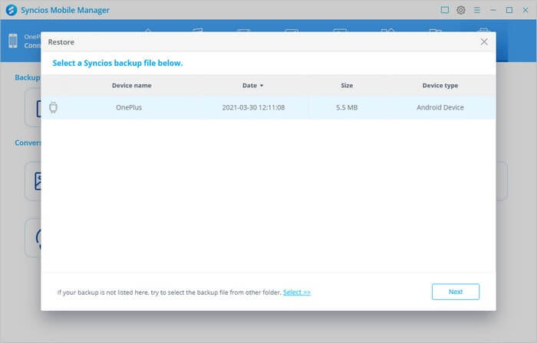537x343 pixels.
Task: Click the Device type column header
Action: 440,86
